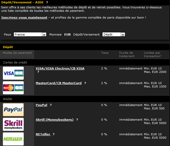Click the 2 % tax for VISA

tap(104, 68)
